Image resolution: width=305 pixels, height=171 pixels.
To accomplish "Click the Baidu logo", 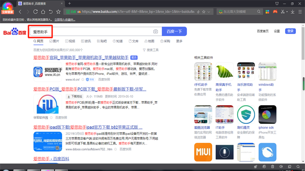I will pos(15,32).
